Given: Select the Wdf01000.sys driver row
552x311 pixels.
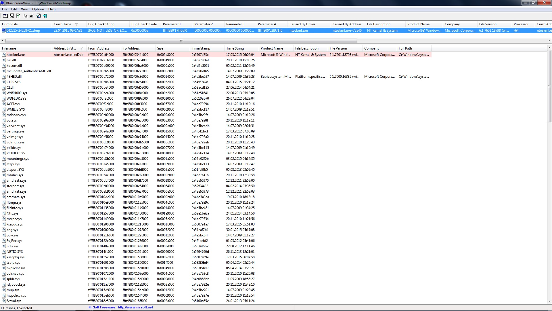Looking at the screenshot, I should click(216, 93).
